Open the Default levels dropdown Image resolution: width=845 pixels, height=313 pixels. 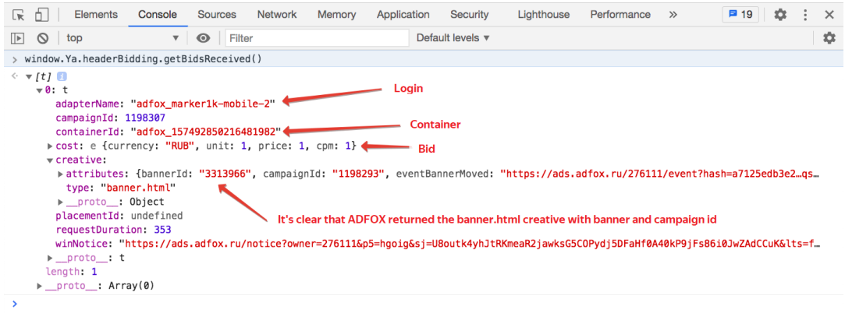coord(453,38)
